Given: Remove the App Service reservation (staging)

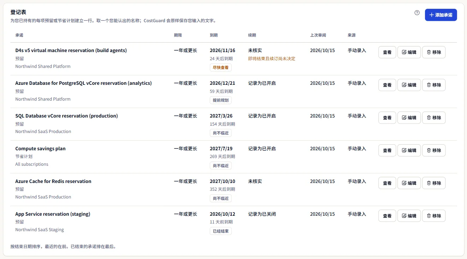Looking at the screenshot, I should 434,216.
